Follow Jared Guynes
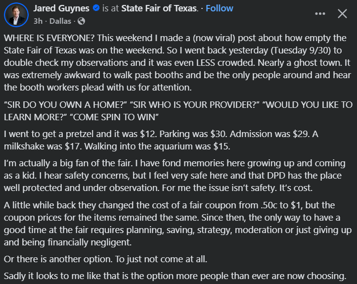 pyautogui.click(x=219, y=8)
